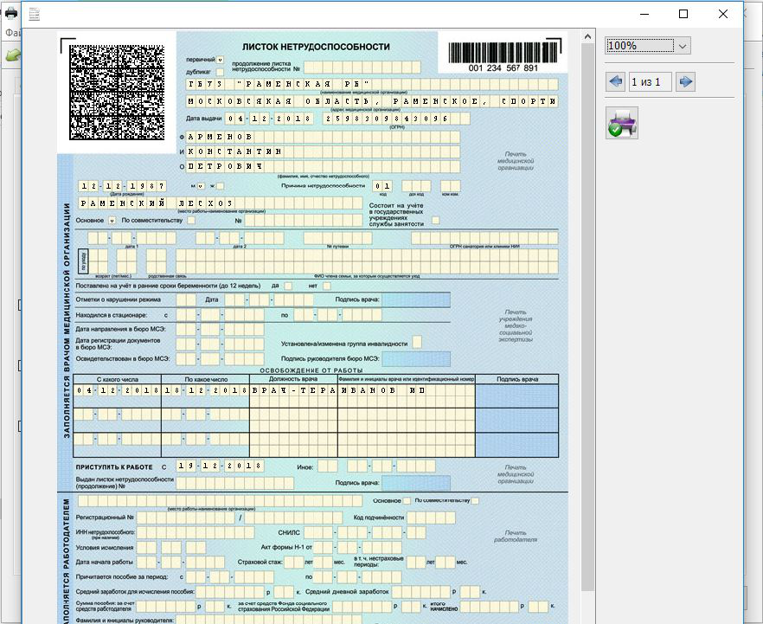Viewport: 763px width, 624px height.
Task: Click the workplace 'РАМЕНСКИЙ ЛЕСХОЗ'
Action: 221,203
